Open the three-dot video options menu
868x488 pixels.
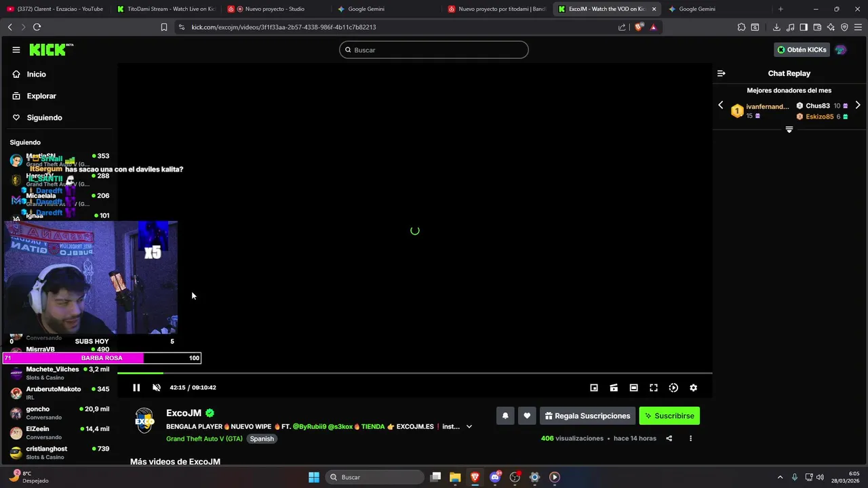(x=690, y=439)
